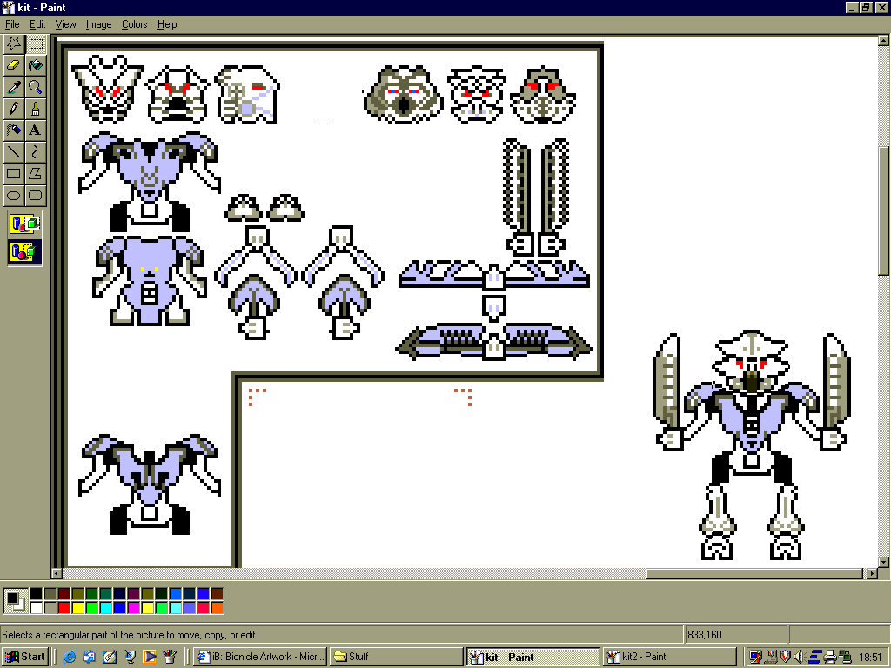Image resolution: width=891 pixels, height=668 pixels.
Task: Select the Curve tool
Action: pos(36,151)
